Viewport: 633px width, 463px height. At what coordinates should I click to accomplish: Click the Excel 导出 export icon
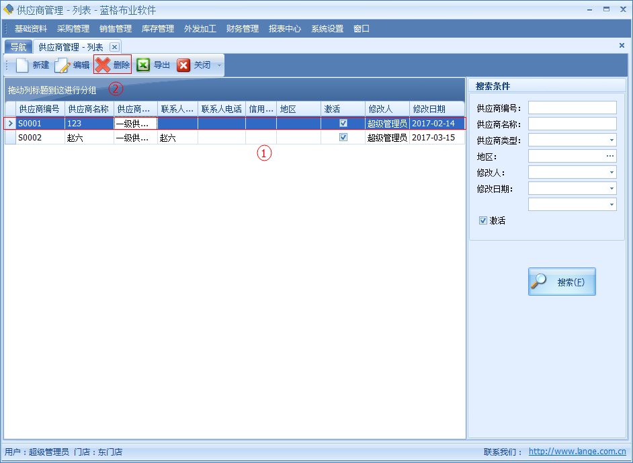[x=143, y=65]
